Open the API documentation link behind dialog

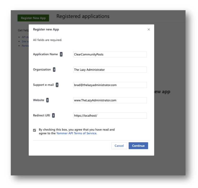click(x=25, y=37)
